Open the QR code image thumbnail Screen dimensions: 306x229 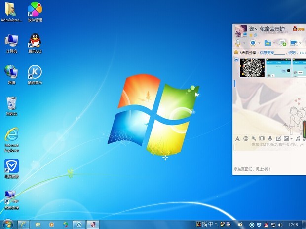(252, 68)
